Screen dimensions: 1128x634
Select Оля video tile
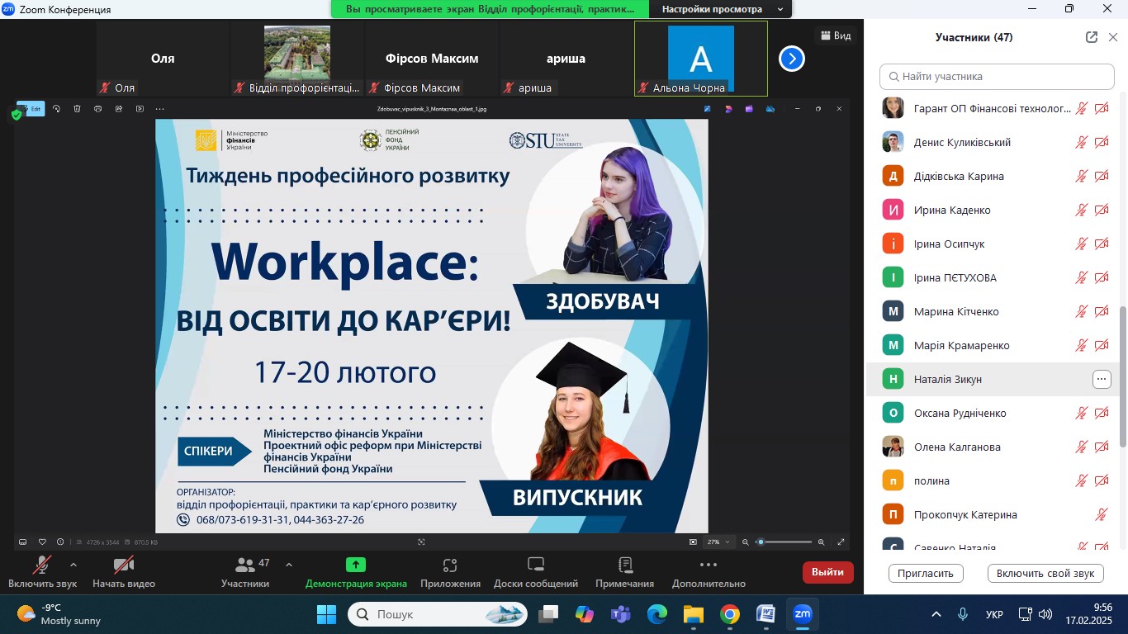coord(163,59)
